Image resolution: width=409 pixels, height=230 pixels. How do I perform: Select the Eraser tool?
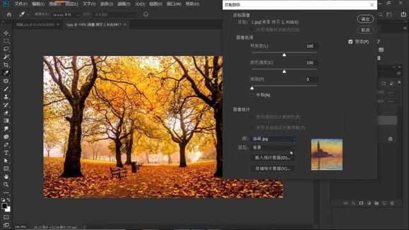[x=6, y=113]
